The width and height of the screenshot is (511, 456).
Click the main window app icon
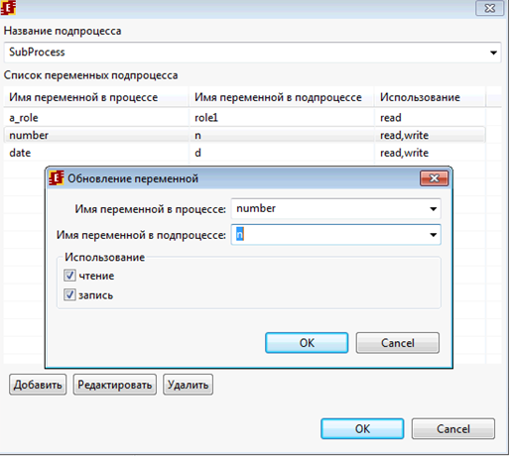(8, 7)
